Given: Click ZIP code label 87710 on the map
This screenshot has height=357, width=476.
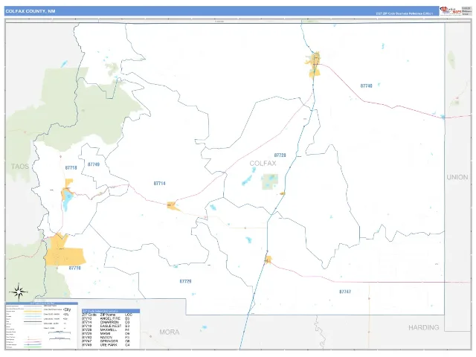Looking at the screenshot, I should [74, 268].
